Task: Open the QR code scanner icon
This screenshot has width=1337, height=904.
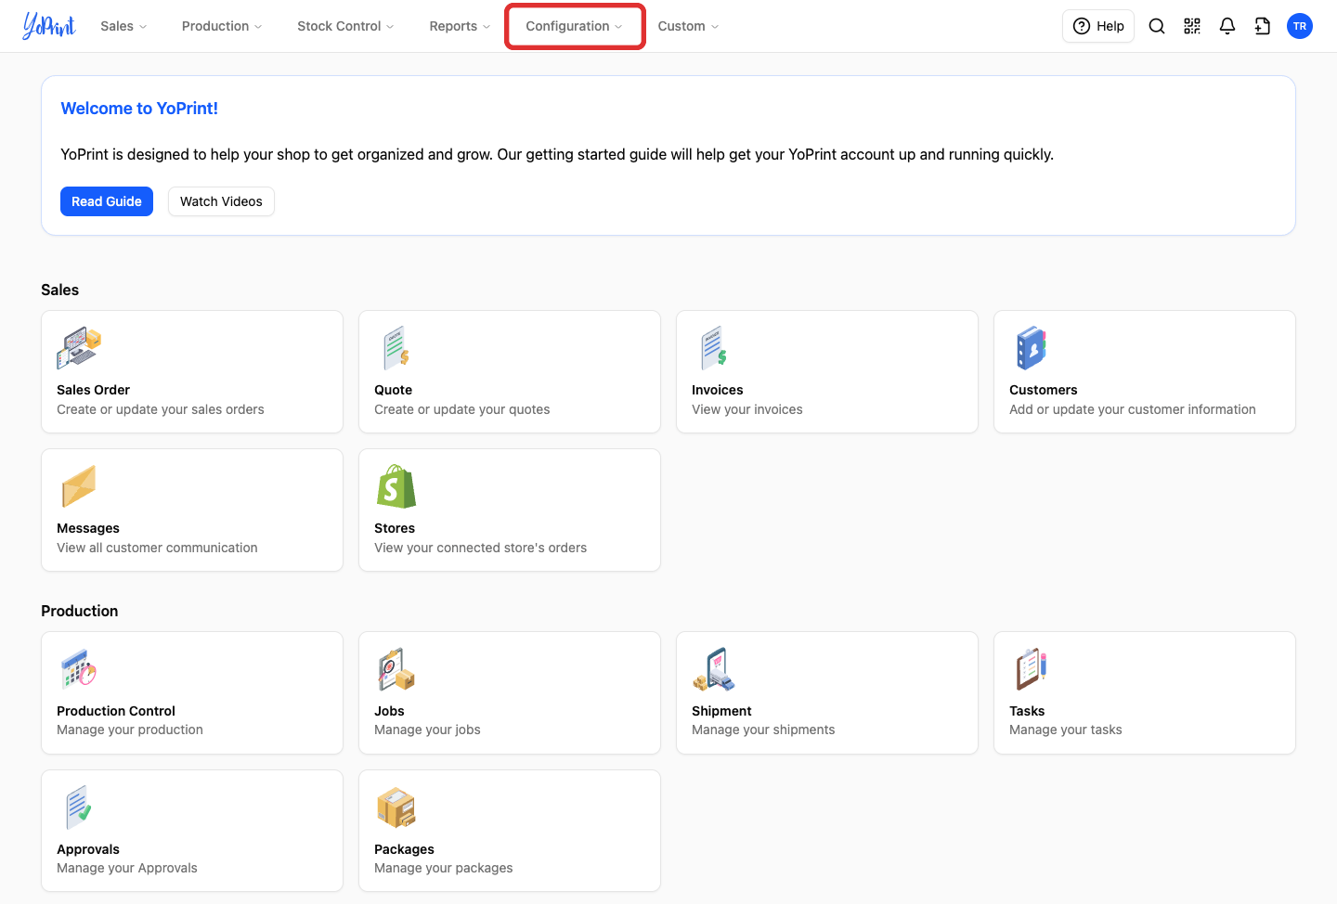Action: click(1192, 26)
